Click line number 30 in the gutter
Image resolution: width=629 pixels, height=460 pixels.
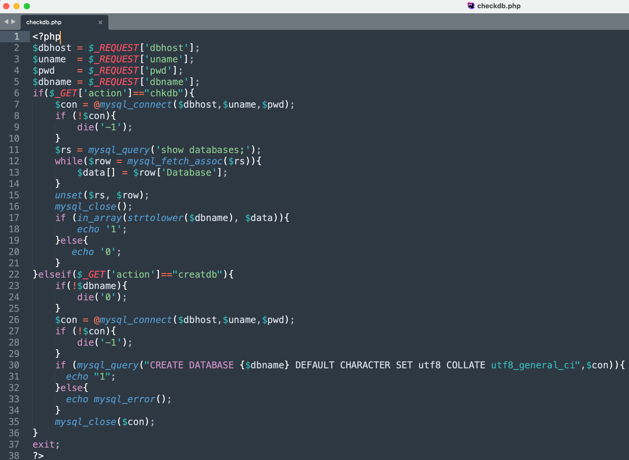(14, 365)
